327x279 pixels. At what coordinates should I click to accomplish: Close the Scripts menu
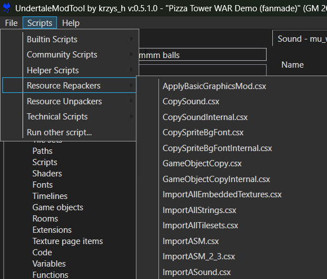coord(39,23)
